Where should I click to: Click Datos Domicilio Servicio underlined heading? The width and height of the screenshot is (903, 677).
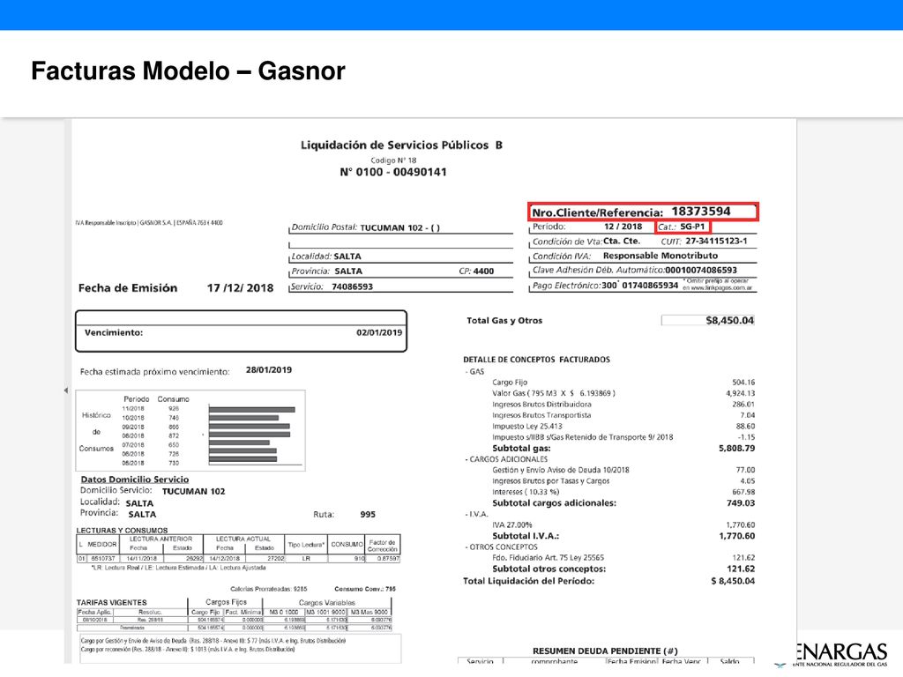[x=135, y=480]
